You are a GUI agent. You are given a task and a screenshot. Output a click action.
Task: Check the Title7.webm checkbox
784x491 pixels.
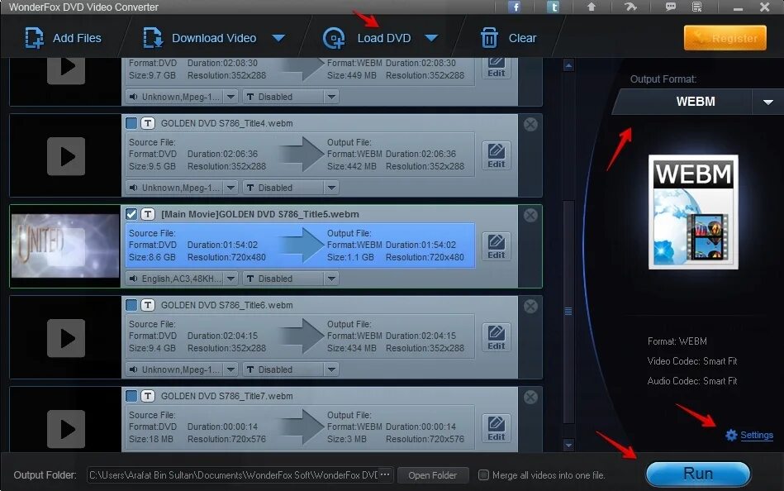point(131,396)
